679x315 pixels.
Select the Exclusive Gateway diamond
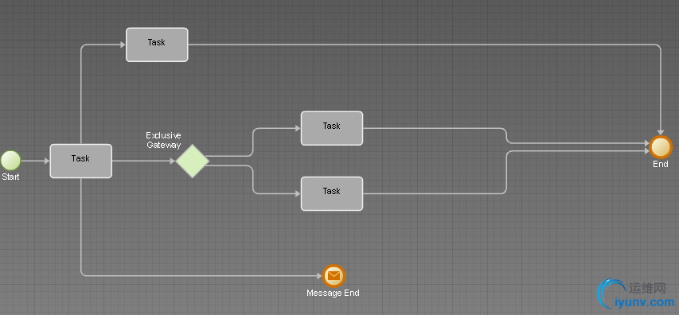[193, 161]
